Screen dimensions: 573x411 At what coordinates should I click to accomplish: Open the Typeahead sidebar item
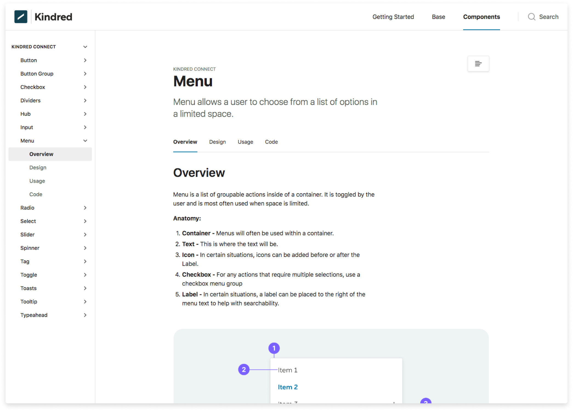pos(34,315)
